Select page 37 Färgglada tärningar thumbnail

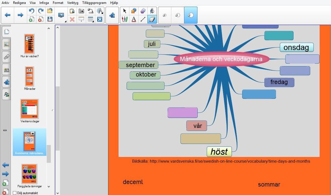[29, 174]
